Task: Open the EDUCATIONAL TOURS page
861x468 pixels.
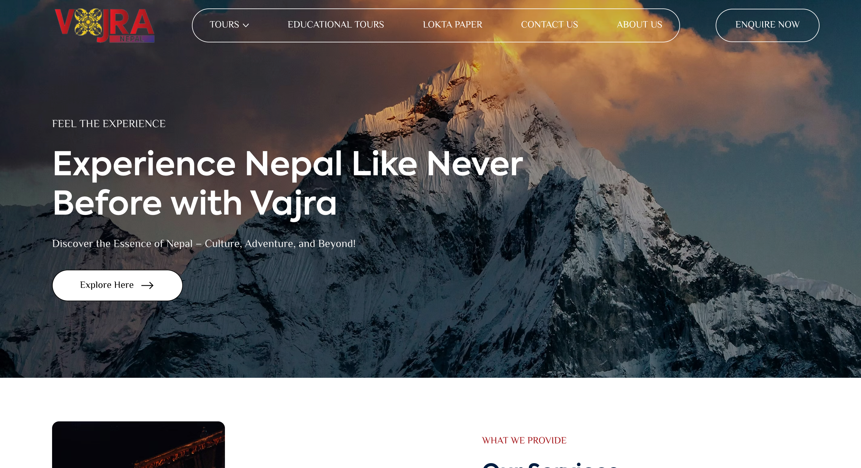Action: pyautogui.click(x=335, y=25)
